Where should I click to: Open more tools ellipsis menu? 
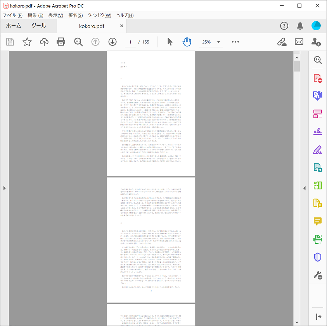(235, 42)
